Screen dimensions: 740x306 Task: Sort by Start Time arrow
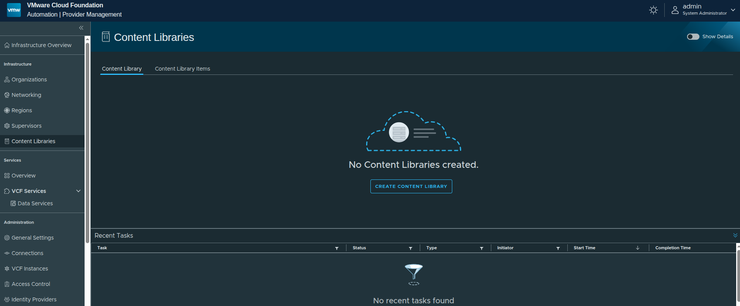click(x=638, y=248)
